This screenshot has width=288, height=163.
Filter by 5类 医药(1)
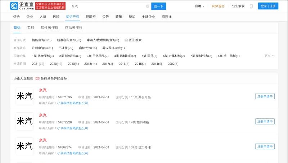(149, 56)
